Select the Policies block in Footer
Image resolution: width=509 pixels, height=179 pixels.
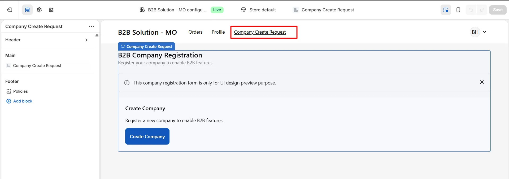20,91
